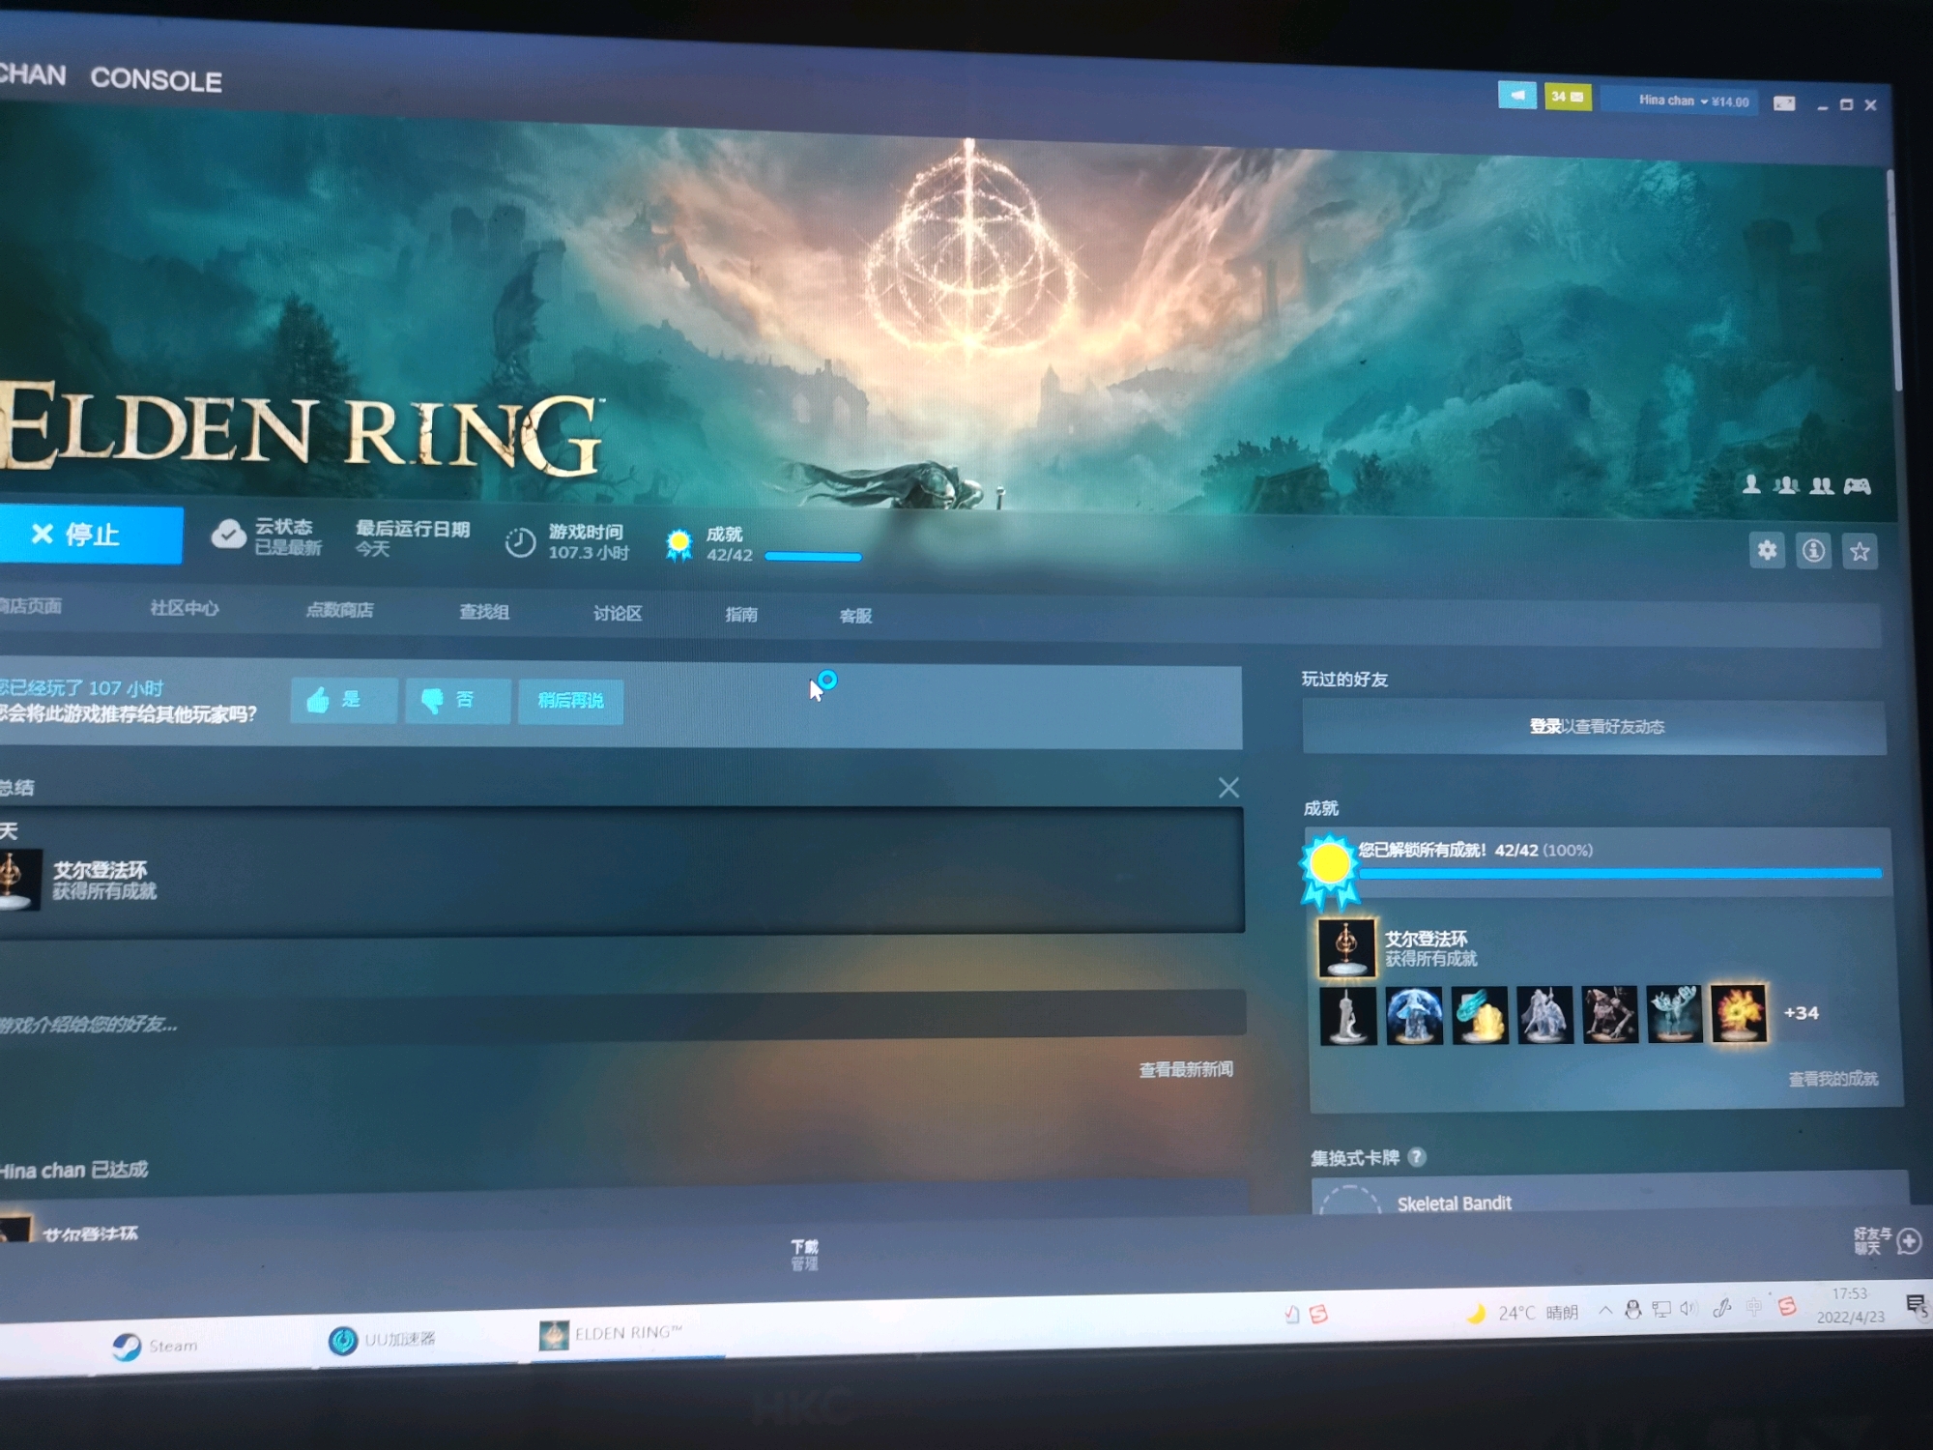Open the CONSOLE tab in Steam

156,80
